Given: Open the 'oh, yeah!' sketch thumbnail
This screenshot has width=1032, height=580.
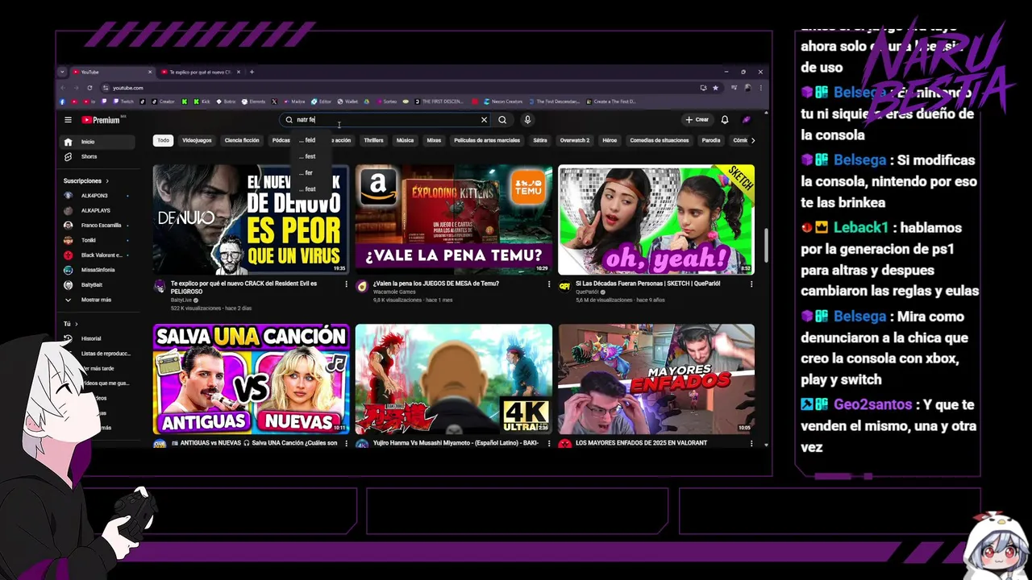Looking at the screenshot, I should click(656, 220).
